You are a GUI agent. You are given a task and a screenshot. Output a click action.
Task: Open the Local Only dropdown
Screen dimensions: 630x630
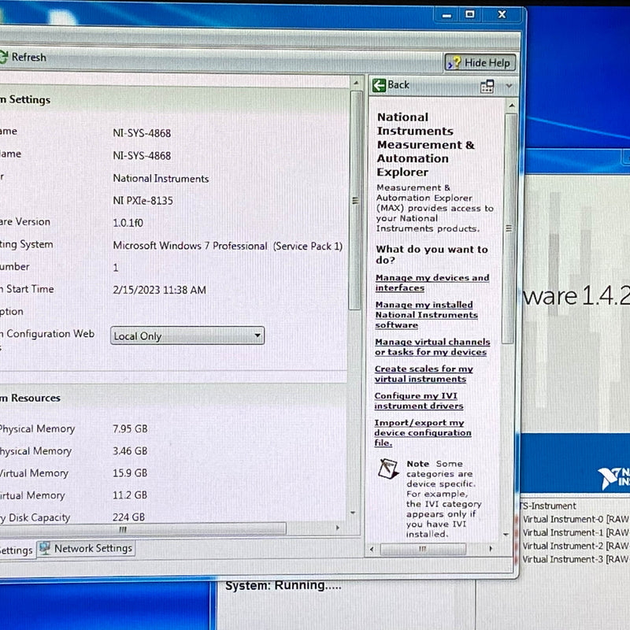coord(257,335)
